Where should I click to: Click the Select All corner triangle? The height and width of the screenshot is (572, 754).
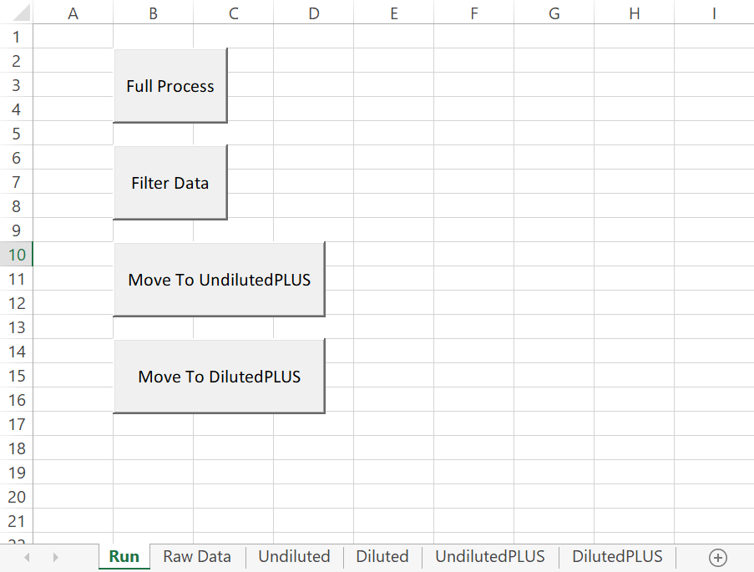(22, 13)
